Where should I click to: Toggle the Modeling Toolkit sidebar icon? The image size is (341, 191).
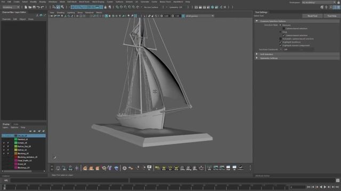pyautogui.click(x=322, y=7)
